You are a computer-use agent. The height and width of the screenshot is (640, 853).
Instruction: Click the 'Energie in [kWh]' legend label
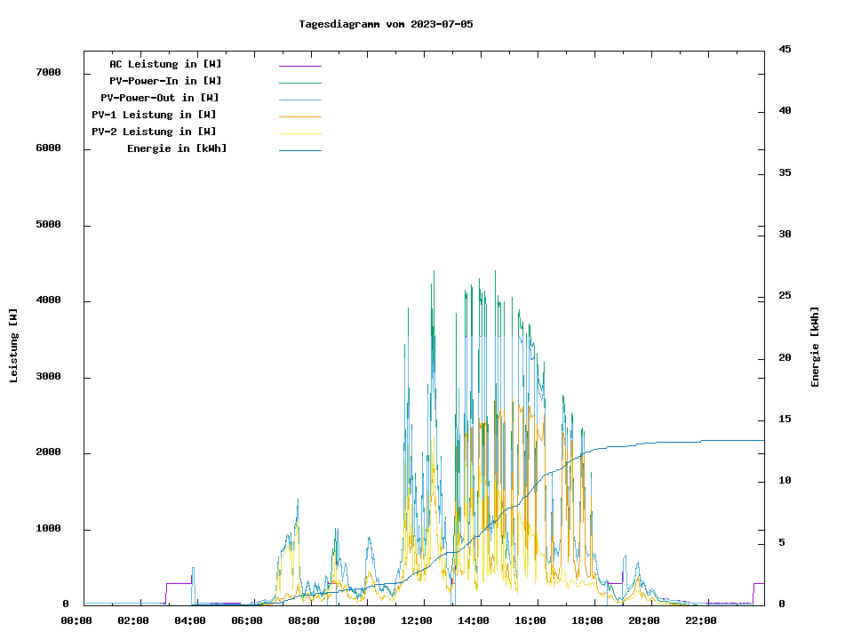point(177,148)
